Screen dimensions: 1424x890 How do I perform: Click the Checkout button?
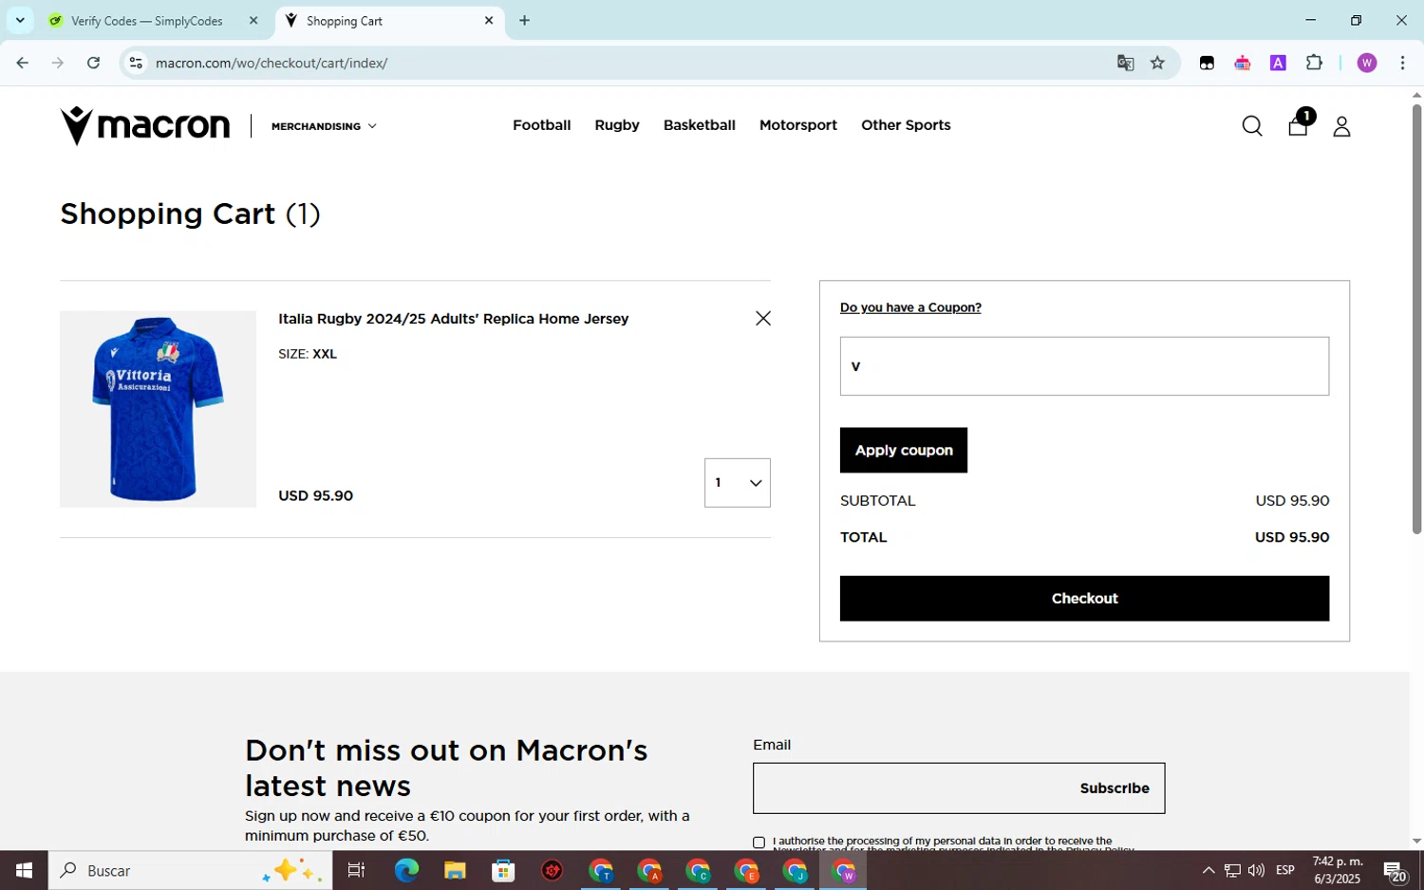pos(1084,599)
